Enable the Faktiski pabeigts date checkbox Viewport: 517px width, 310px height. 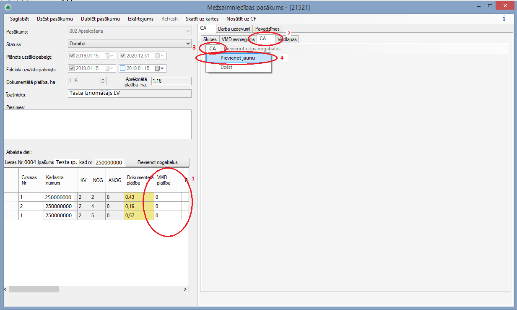(122, 68)
